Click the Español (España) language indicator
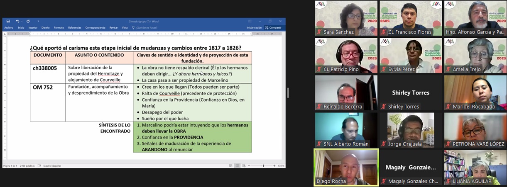Viewport: 507px width, 187px height. click(x=52, y=165)
